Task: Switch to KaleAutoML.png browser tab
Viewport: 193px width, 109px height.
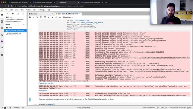Action: point(19,2)
